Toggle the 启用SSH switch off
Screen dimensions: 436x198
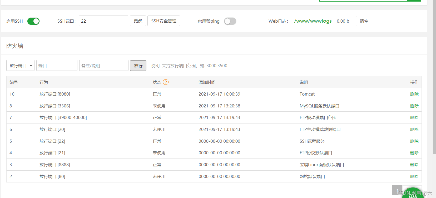click(33, 21)
